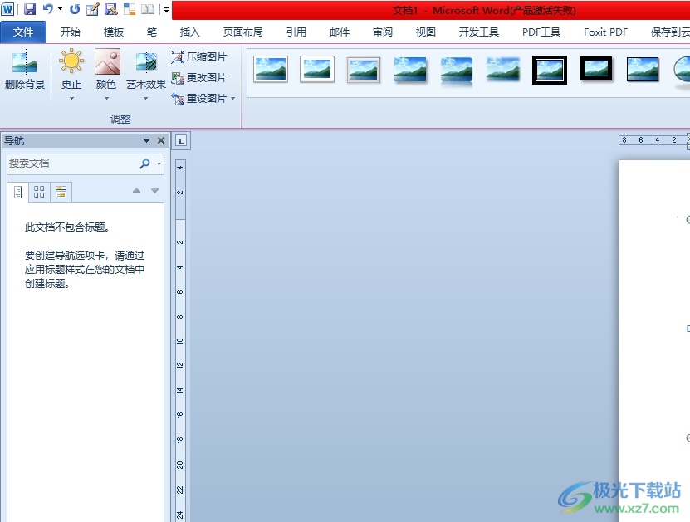Apply the thick black frame picture style
Viewport: 690px width, 522px height.
(596, 69)
